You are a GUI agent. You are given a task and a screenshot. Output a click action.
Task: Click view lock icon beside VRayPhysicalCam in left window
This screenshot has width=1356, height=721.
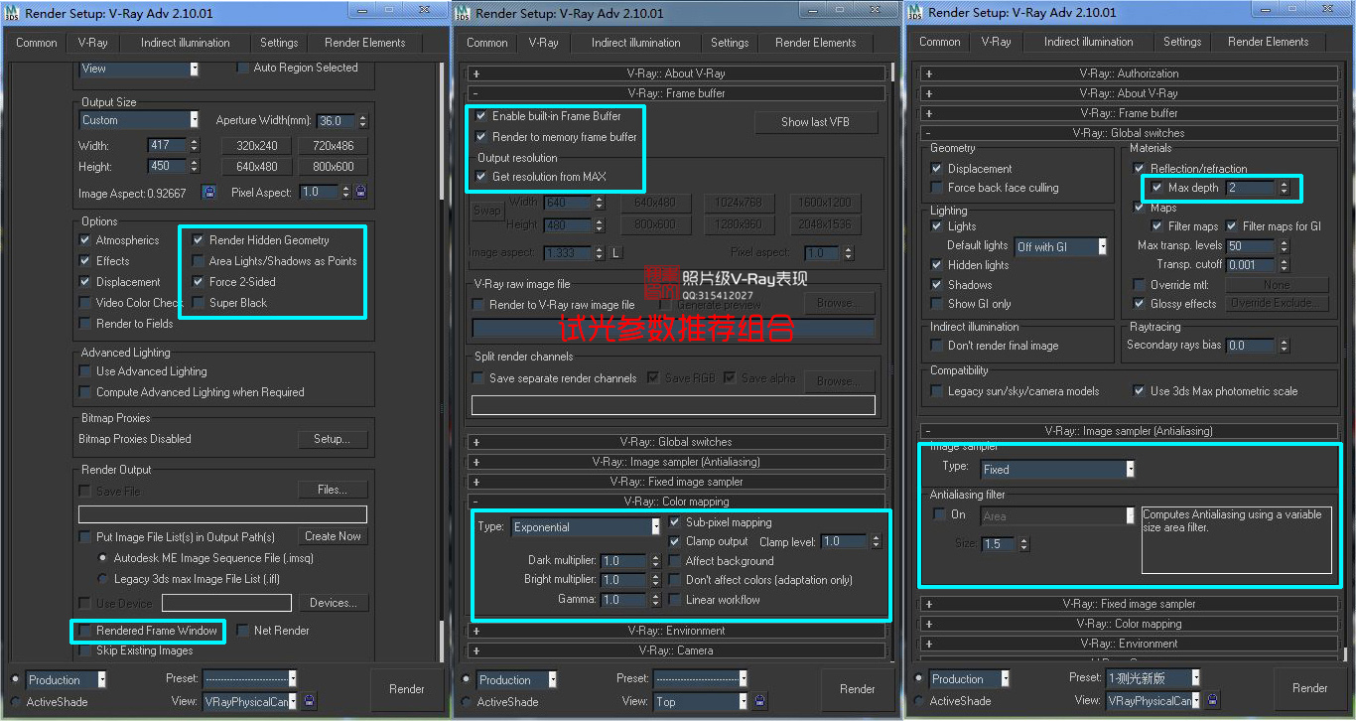pyautogui.click(x=310, y=701)
